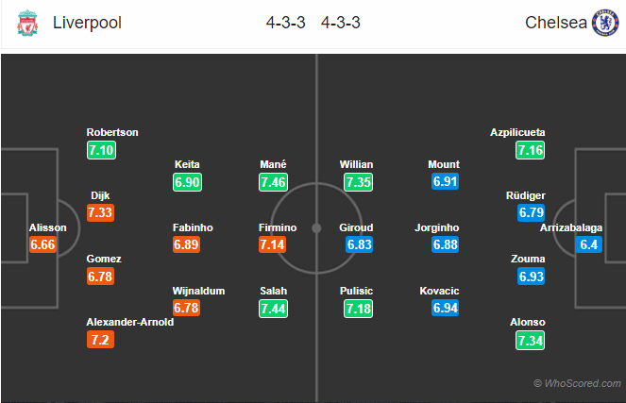Select Mané's 7.46 rating badge
The width and height of the screenshot is (626, 403).
tap(273, 182)
